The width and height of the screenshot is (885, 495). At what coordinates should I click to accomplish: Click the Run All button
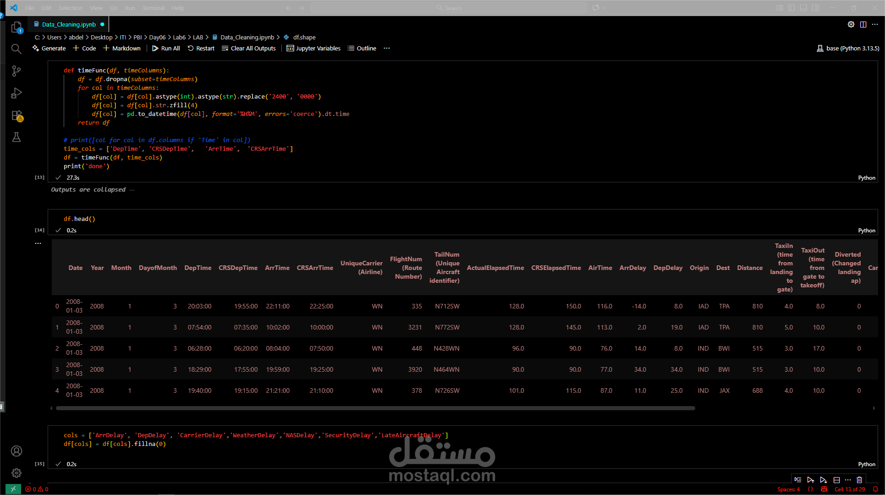[x=166, y=48]
